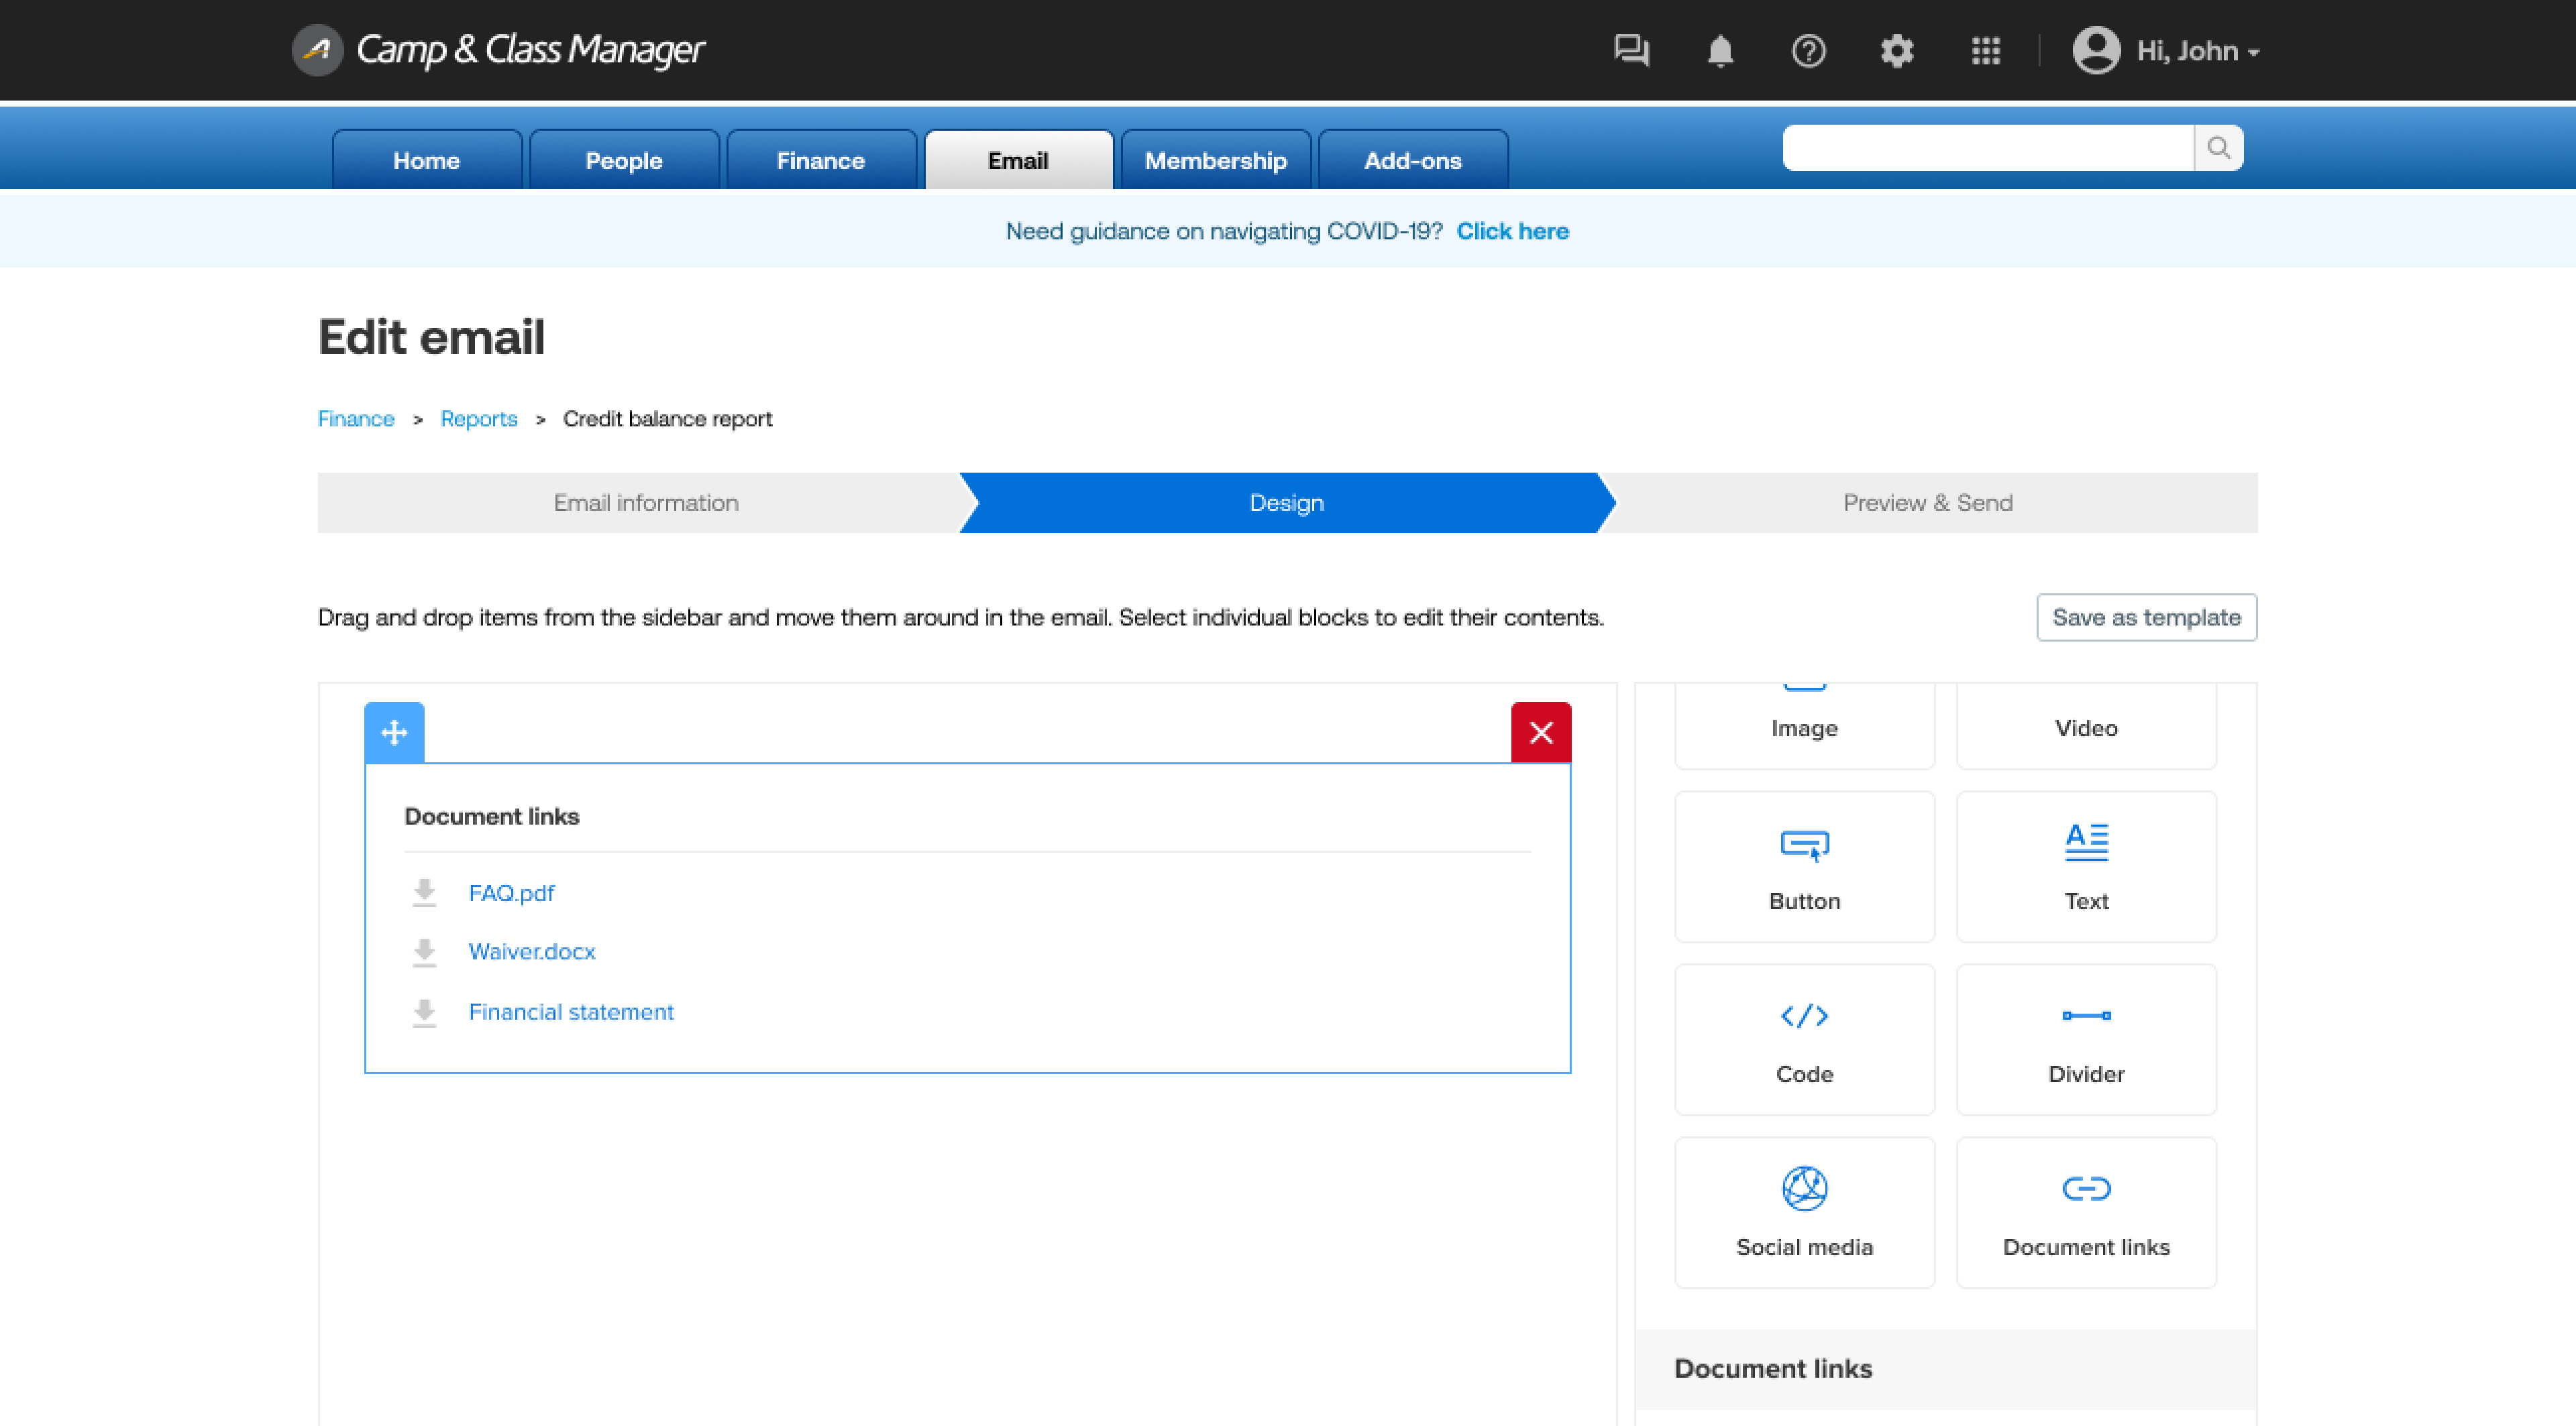
Task: Switch to the Finance tab
Action: tap(820, 160)
